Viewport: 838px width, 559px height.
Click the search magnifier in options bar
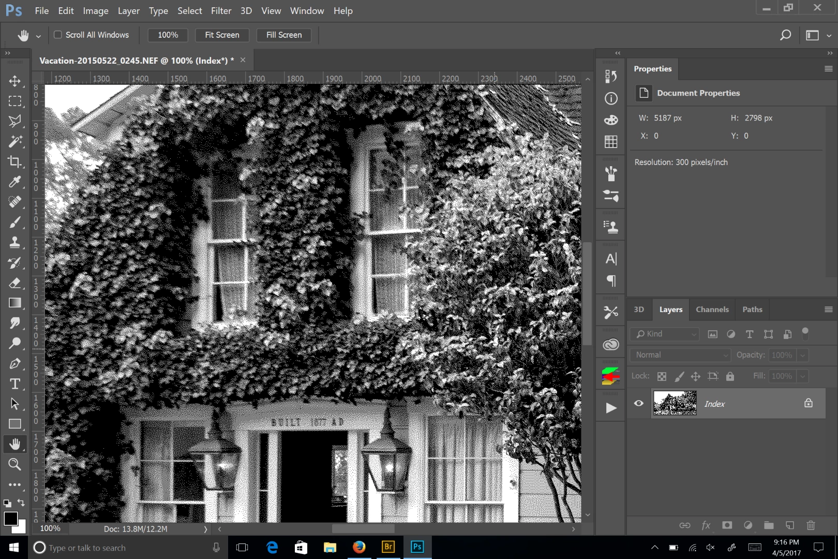tap(785, 35)
